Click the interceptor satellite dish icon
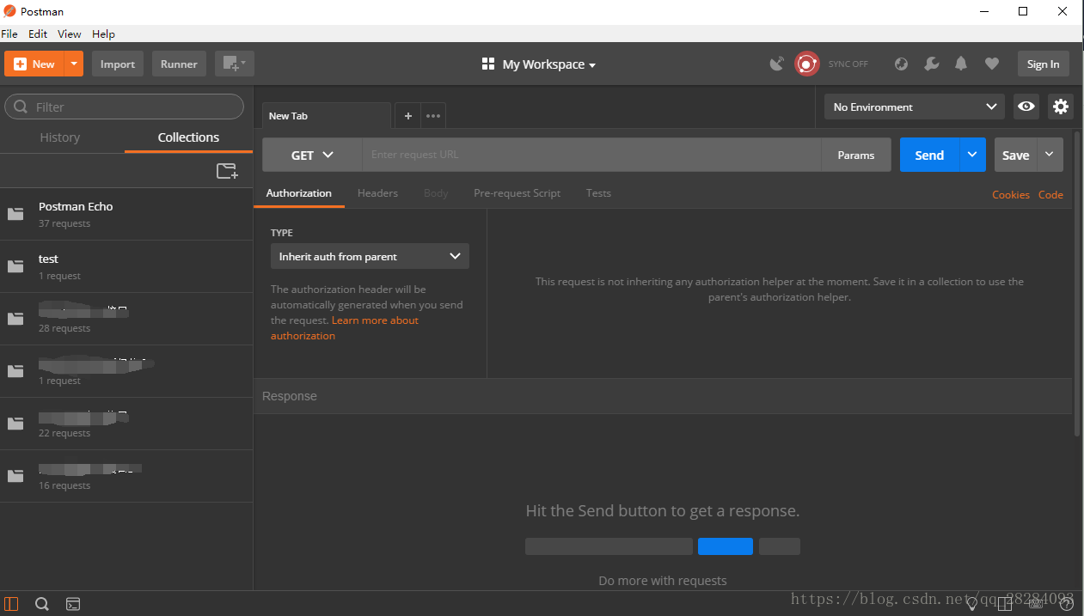 (777, 64)
